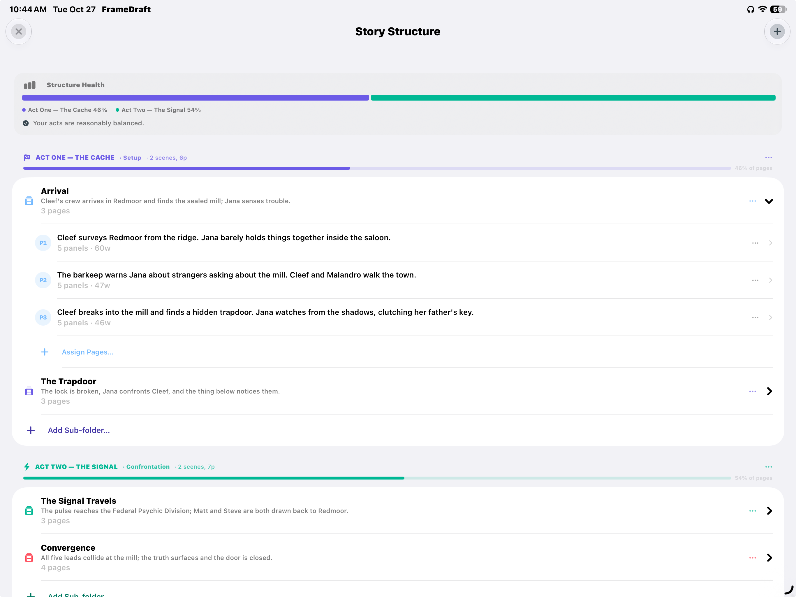This screenshot has width=796, height=597.
Task: Open Convergence more options
Action: 752,558
